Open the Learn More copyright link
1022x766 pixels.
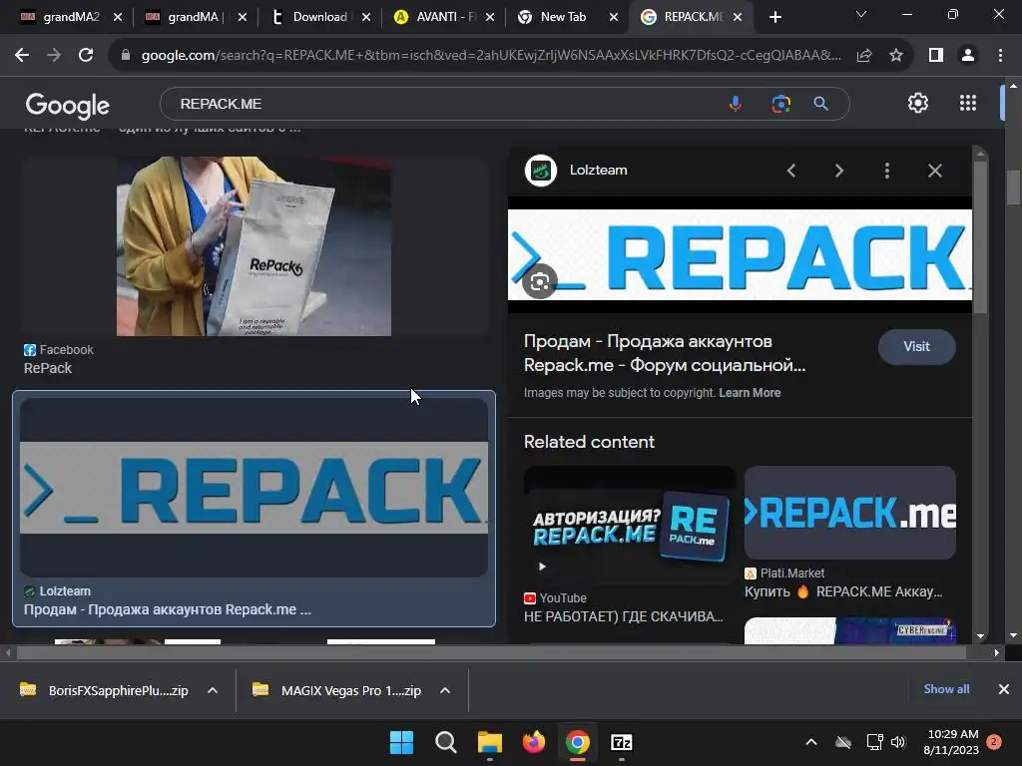pyautogui.click(x=750, y=393)
